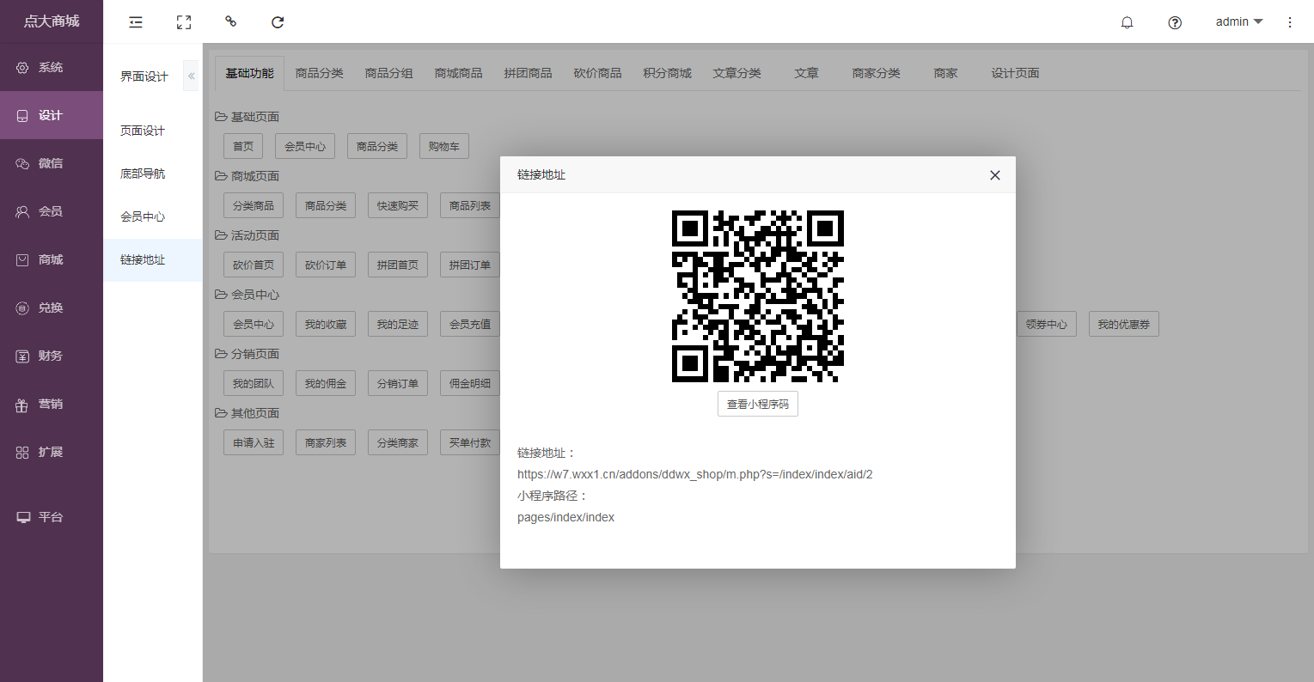This screenshot has height=682, width=1314.
Task: Click the 砍价首页 button
Action: tap(254, 265)
